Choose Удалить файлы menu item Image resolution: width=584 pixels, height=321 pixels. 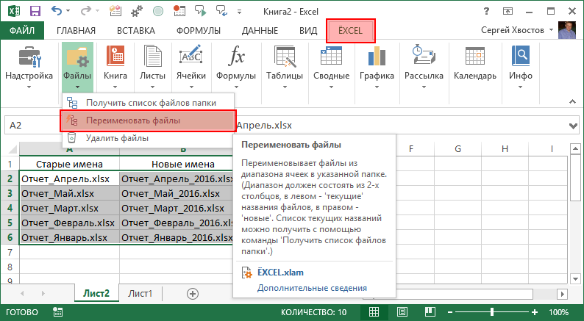click(x=149, y=138)
